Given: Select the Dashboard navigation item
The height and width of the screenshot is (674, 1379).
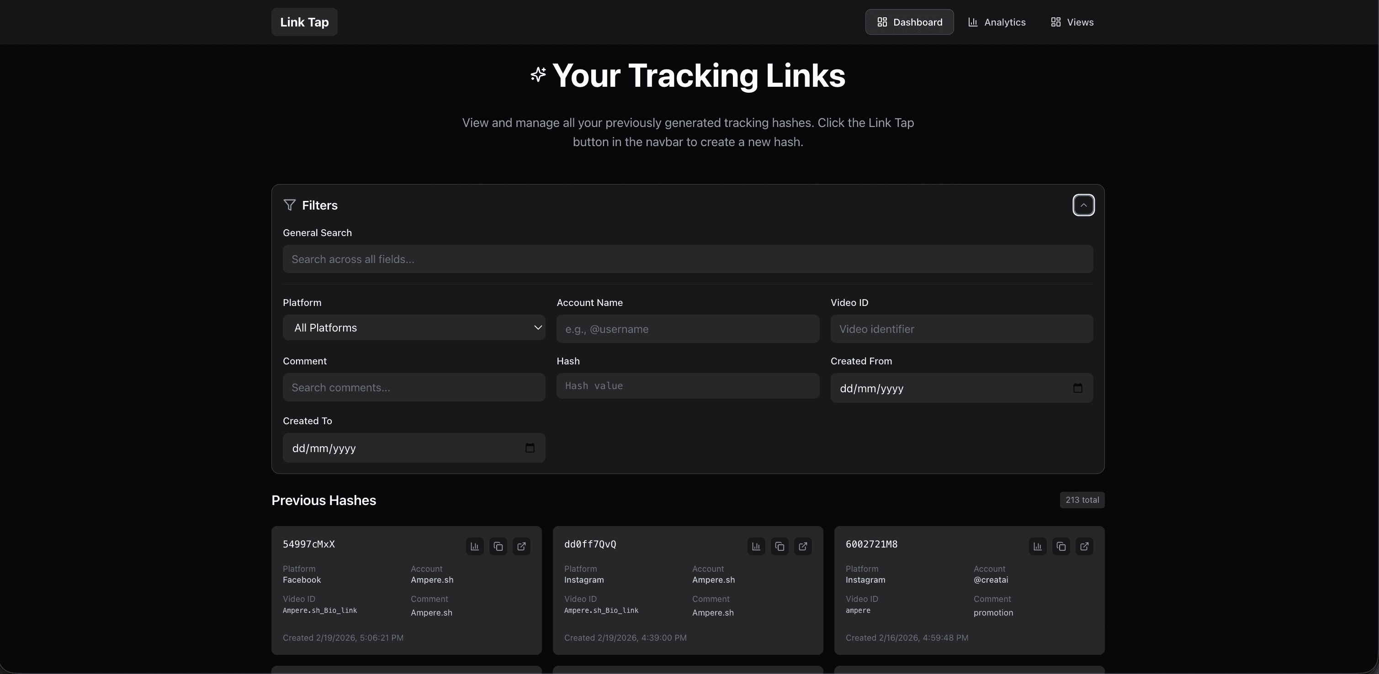Looking at the screenshot, I should pos(910,22).
